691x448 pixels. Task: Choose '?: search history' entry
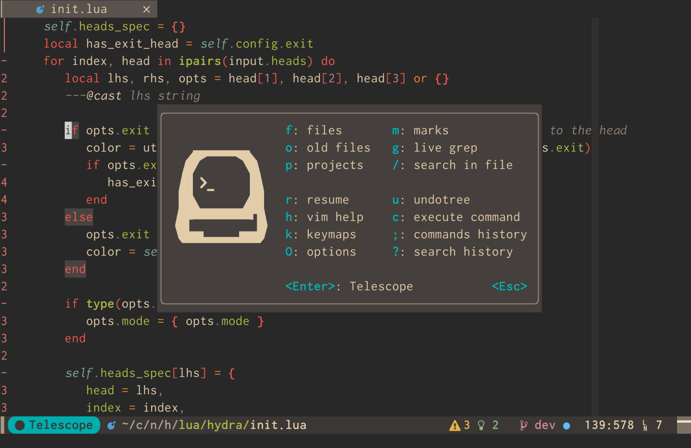click(x=453, y=252)
